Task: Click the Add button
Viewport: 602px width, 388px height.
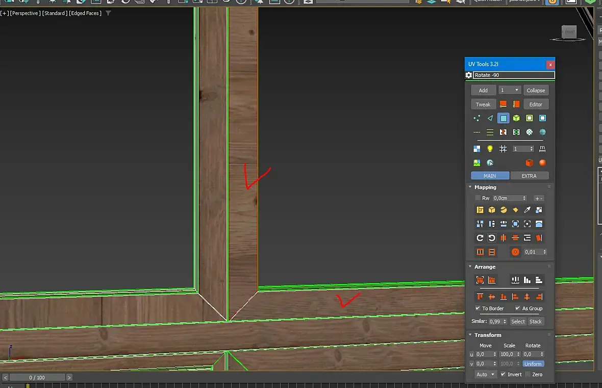Action: [483, 91]
